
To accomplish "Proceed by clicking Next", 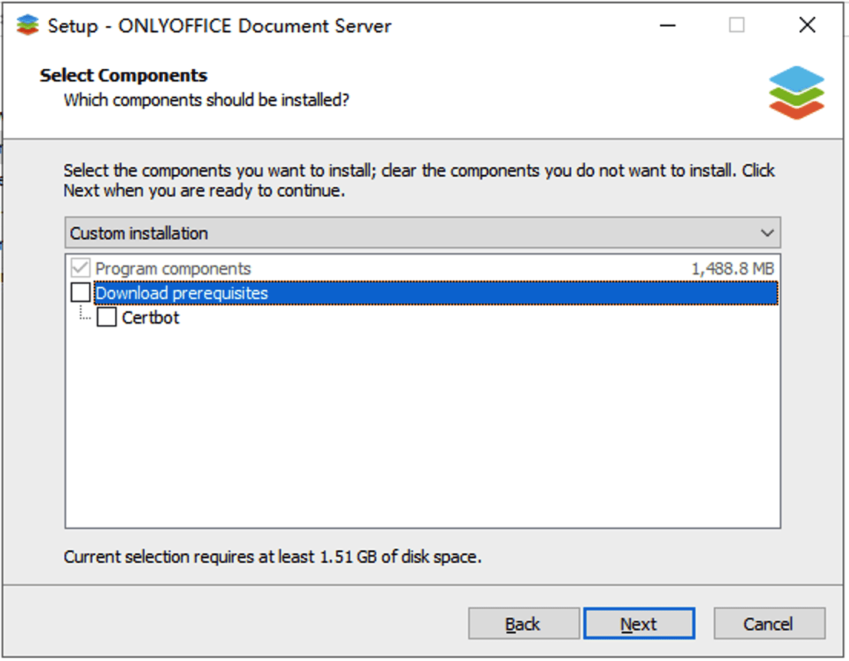I will tap(639, 624).
